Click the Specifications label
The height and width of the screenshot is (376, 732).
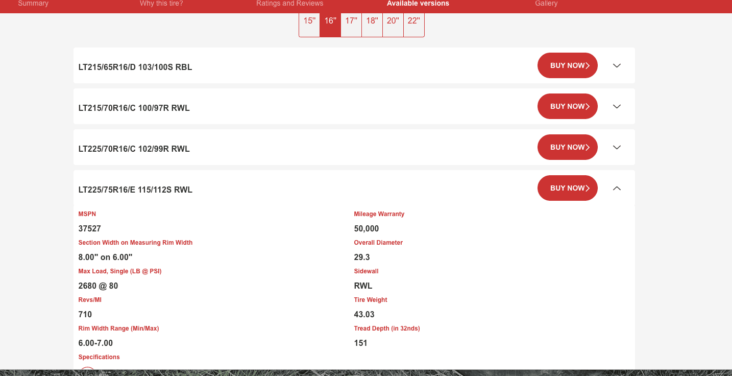click(x=99, y=357)
